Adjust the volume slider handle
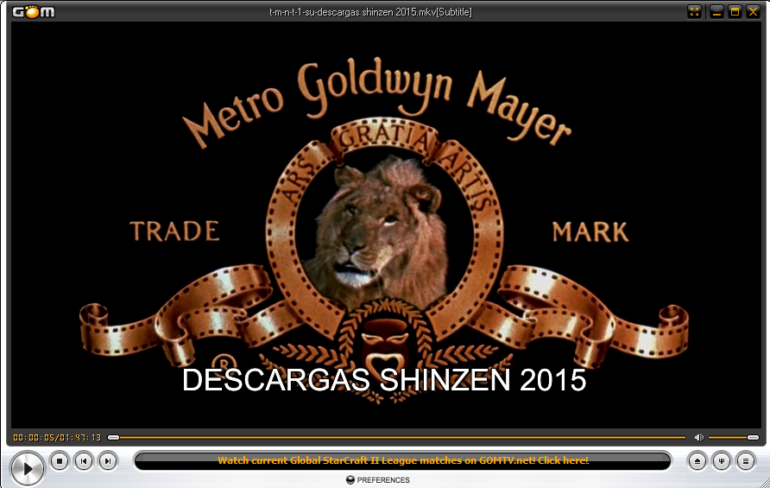Viewport: 770px width, 488px height. point(753,437)
